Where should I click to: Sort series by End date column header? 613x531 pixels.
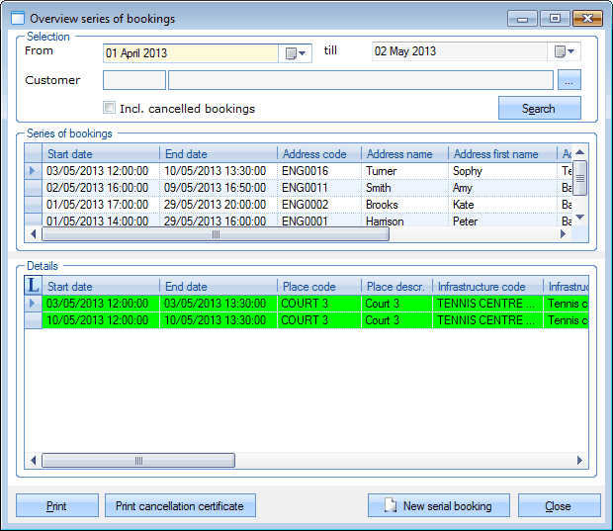click(219, 154)
